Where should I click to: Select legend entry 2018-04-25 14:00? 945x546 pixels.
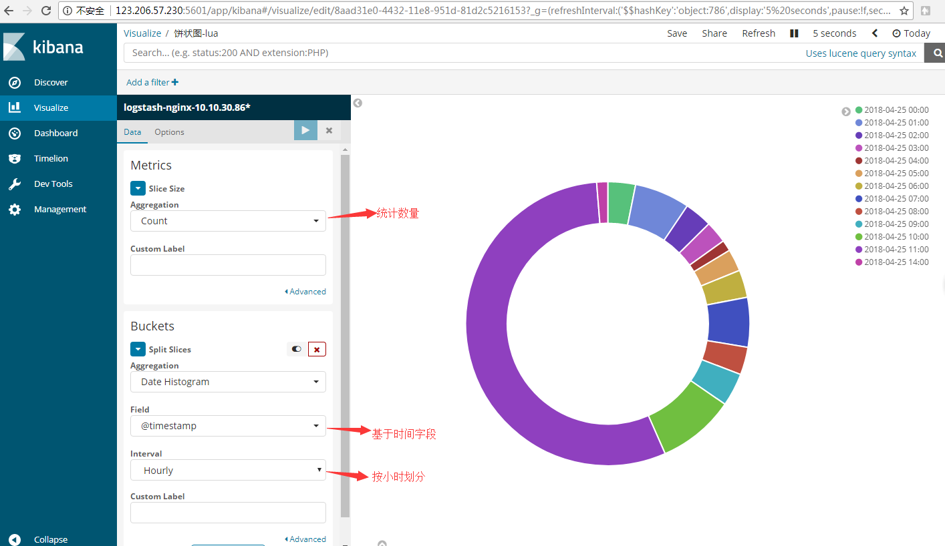point(892,262)
